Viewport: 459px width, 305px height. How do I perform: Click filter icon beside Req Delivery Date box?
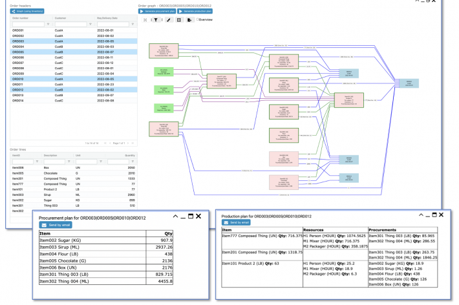(x=134, y=24)
